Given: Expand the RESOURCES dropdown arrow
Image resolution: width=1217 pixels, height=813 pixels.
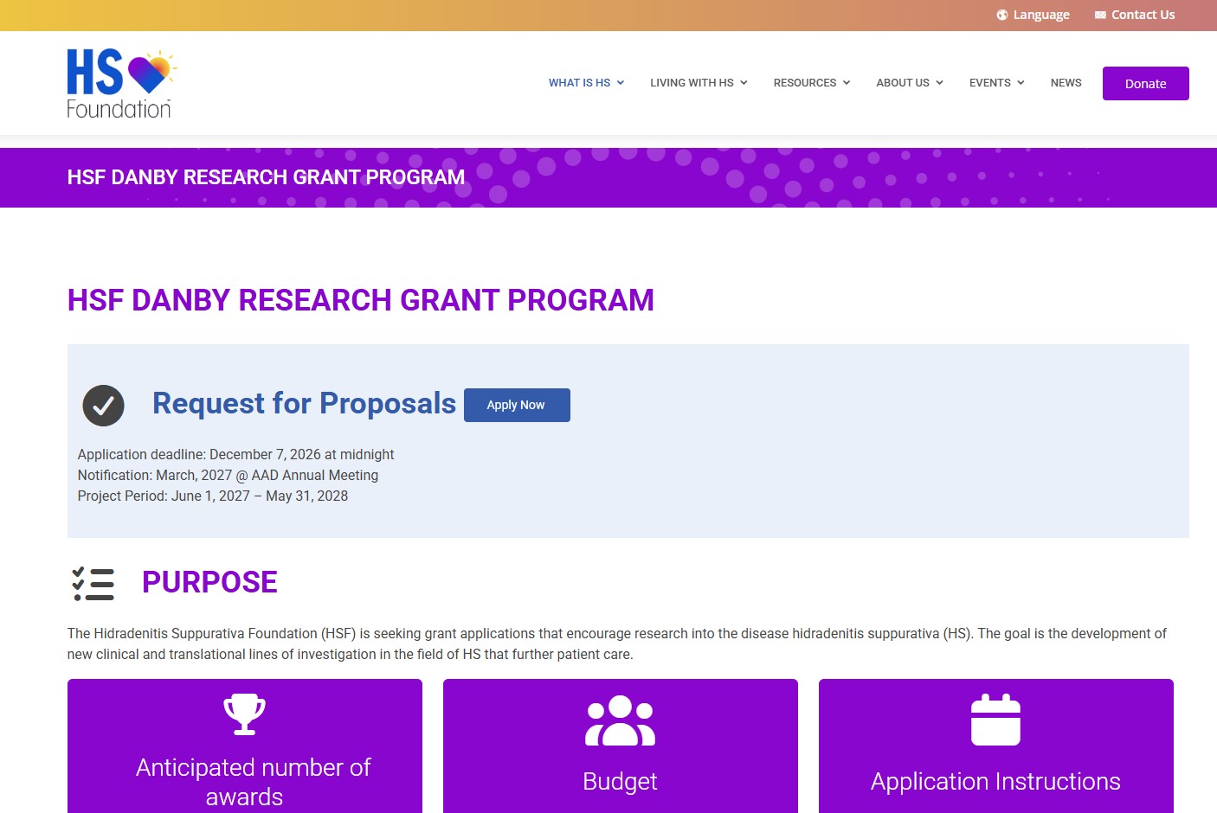Looking at the screenshot, I should pos(847,83).
